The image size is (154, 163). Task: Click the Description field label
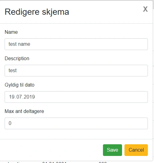pyautogui.click(x=17, y=59)
